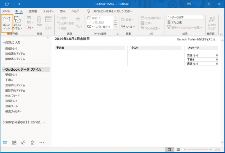Select 送信済みアイテム under お気に入り
Image resolution: width=225 pixels, height=153 pixels.
click(x=15, y=54)
